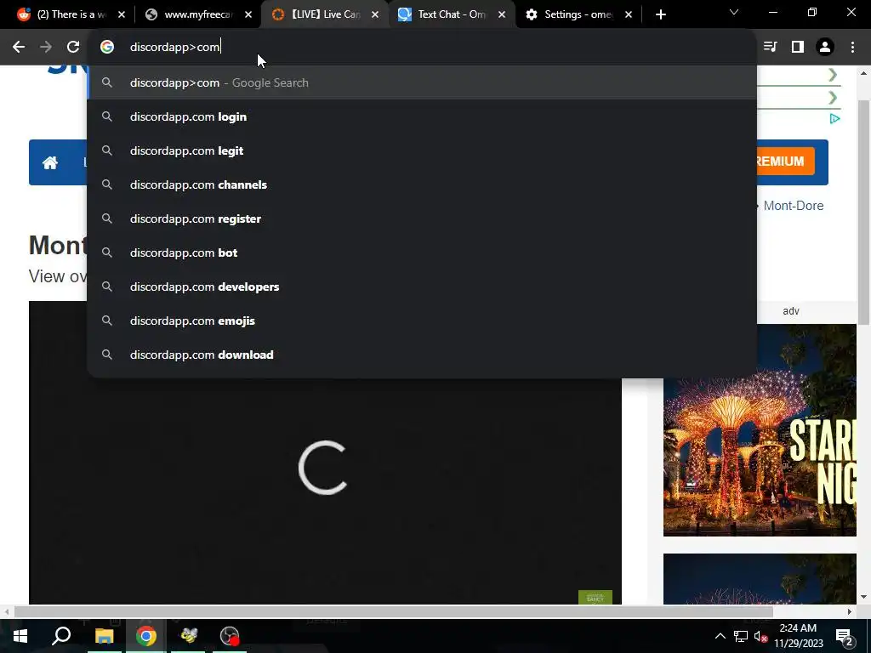This screenshot has width=871, height=653.
Task: Show hidden system tray icons
Action: coord(720,636)
